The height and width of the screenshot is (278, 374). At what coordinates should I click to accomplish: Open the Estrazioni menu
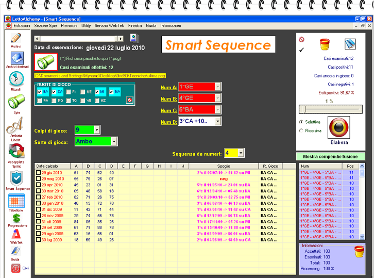[x=22, y=26]
